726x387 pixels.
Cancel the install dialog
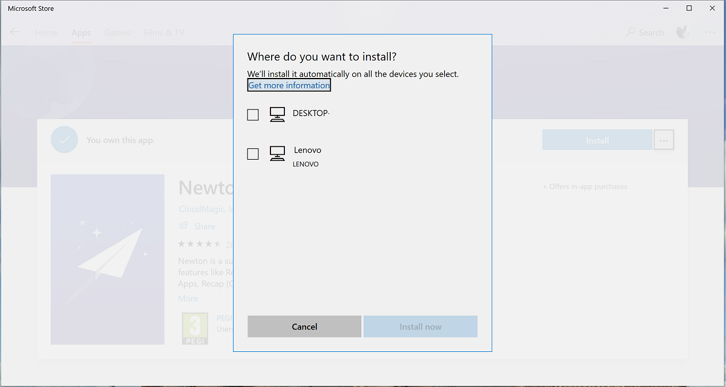pyautogui.click(x=304, y=327)
